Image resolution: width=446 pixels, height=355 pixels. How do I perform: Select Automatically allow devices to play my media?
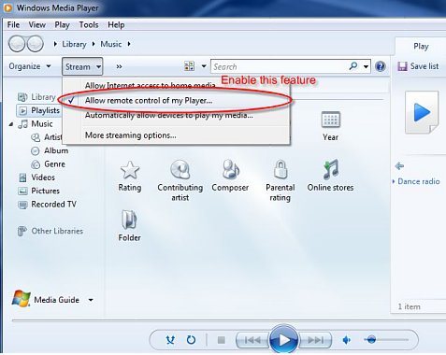pyautogui.click(x=176, y=115)
